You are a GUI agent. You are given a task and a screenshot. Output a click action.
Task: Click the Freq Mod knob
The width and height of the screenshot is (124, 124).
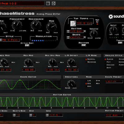pos(4,62)
